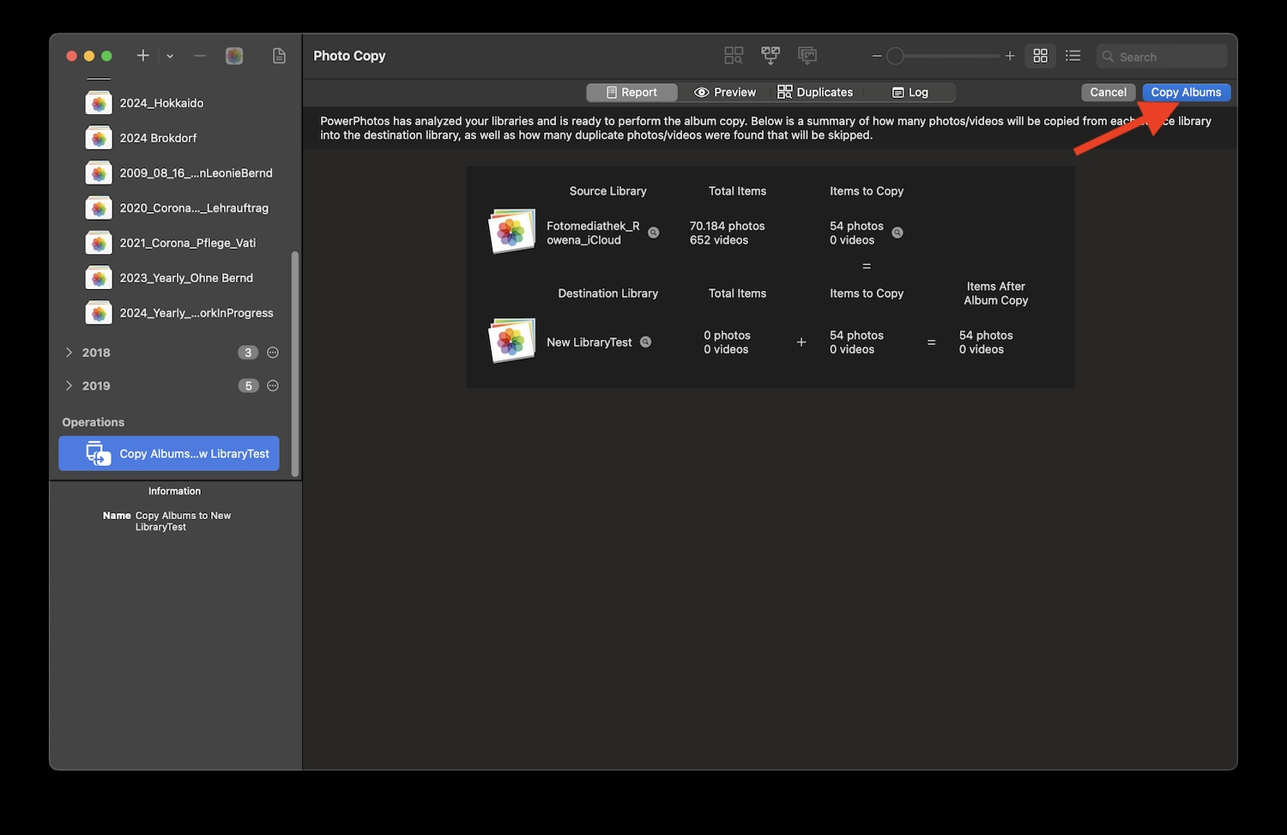Switch to the Duplicates tab
The height and width of the screenshot is (835, 1287).
(816, 93)
